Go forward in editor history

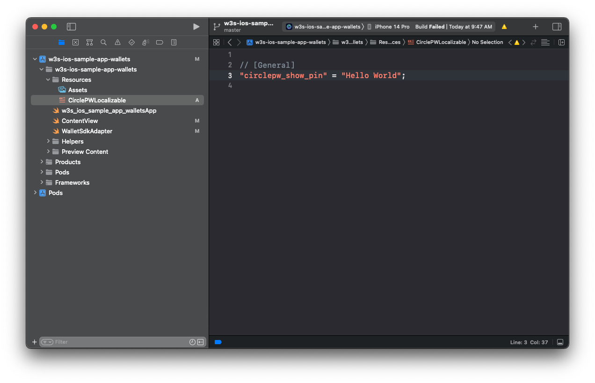point(239,42)
